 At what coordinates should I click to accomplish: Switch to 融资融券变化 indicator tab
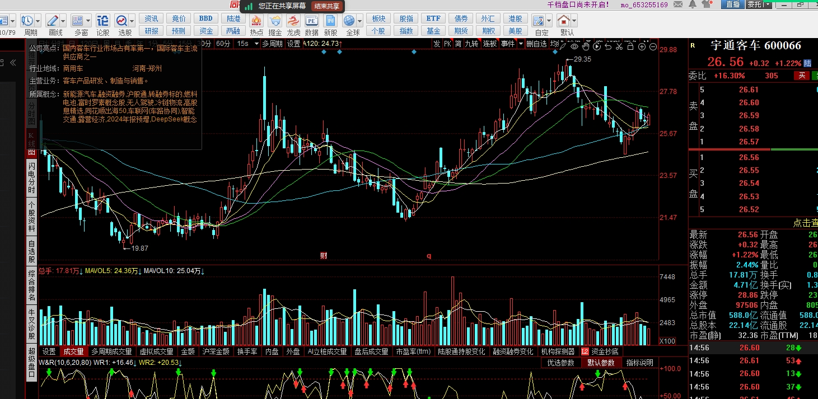pyautogui.click(x=513, y=351)
